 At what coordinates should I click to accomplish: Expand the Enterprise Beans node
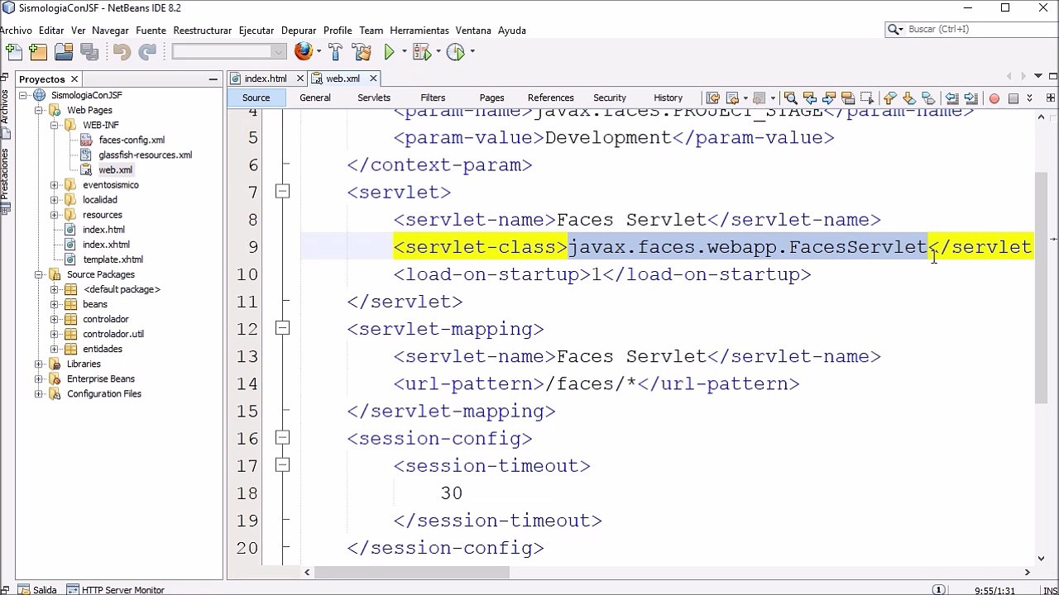pos(39,378)
